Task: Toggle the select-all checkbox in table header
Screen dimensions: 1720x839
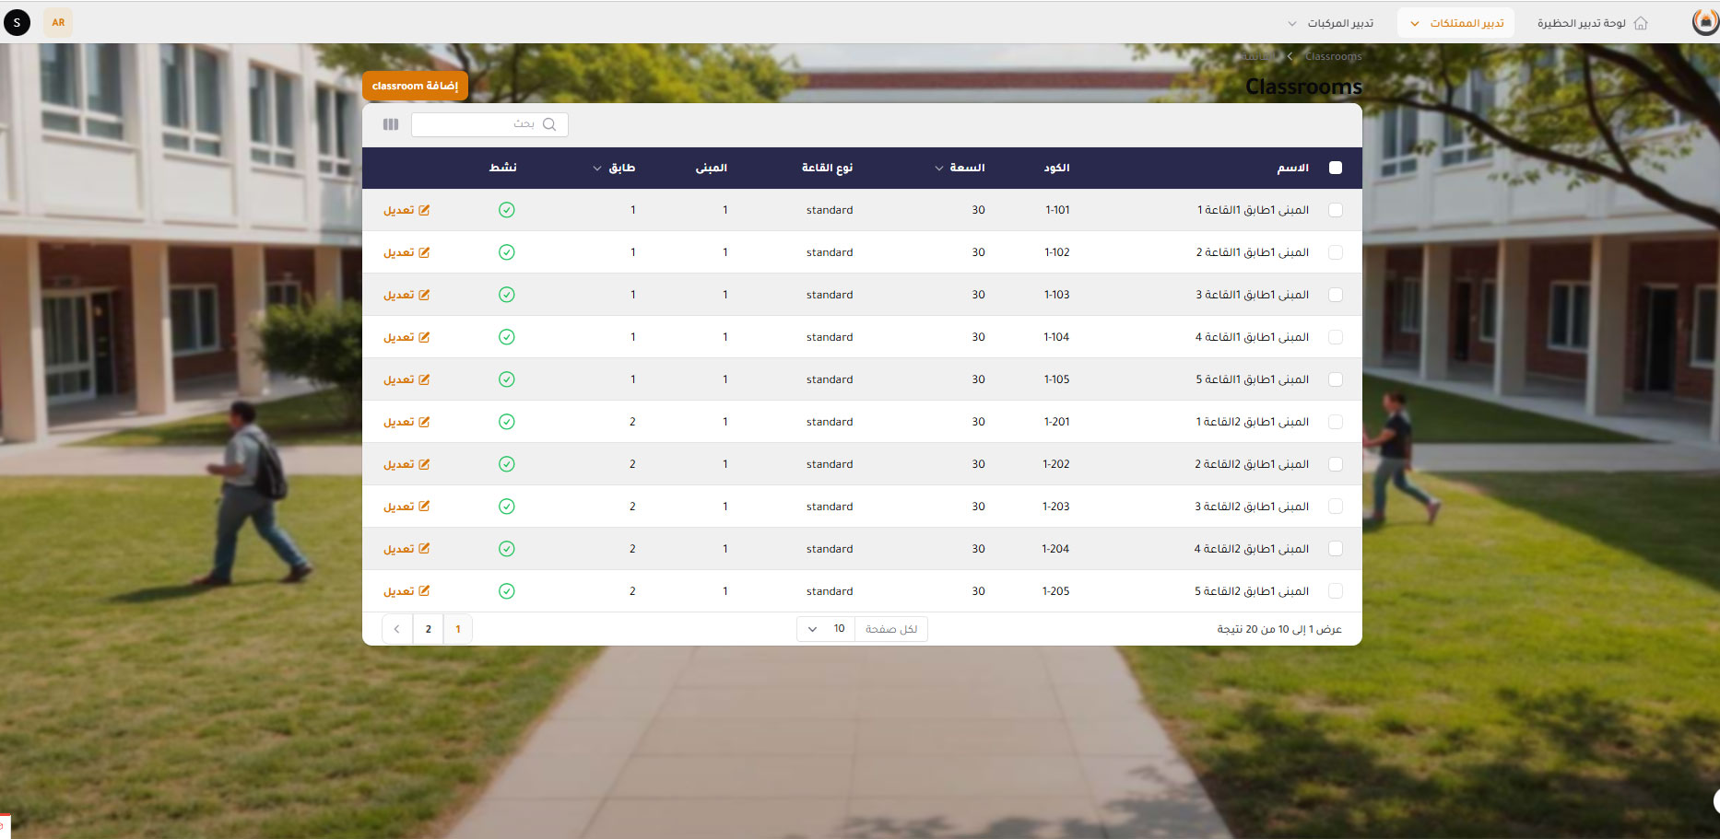Action: pos(1335,168)
